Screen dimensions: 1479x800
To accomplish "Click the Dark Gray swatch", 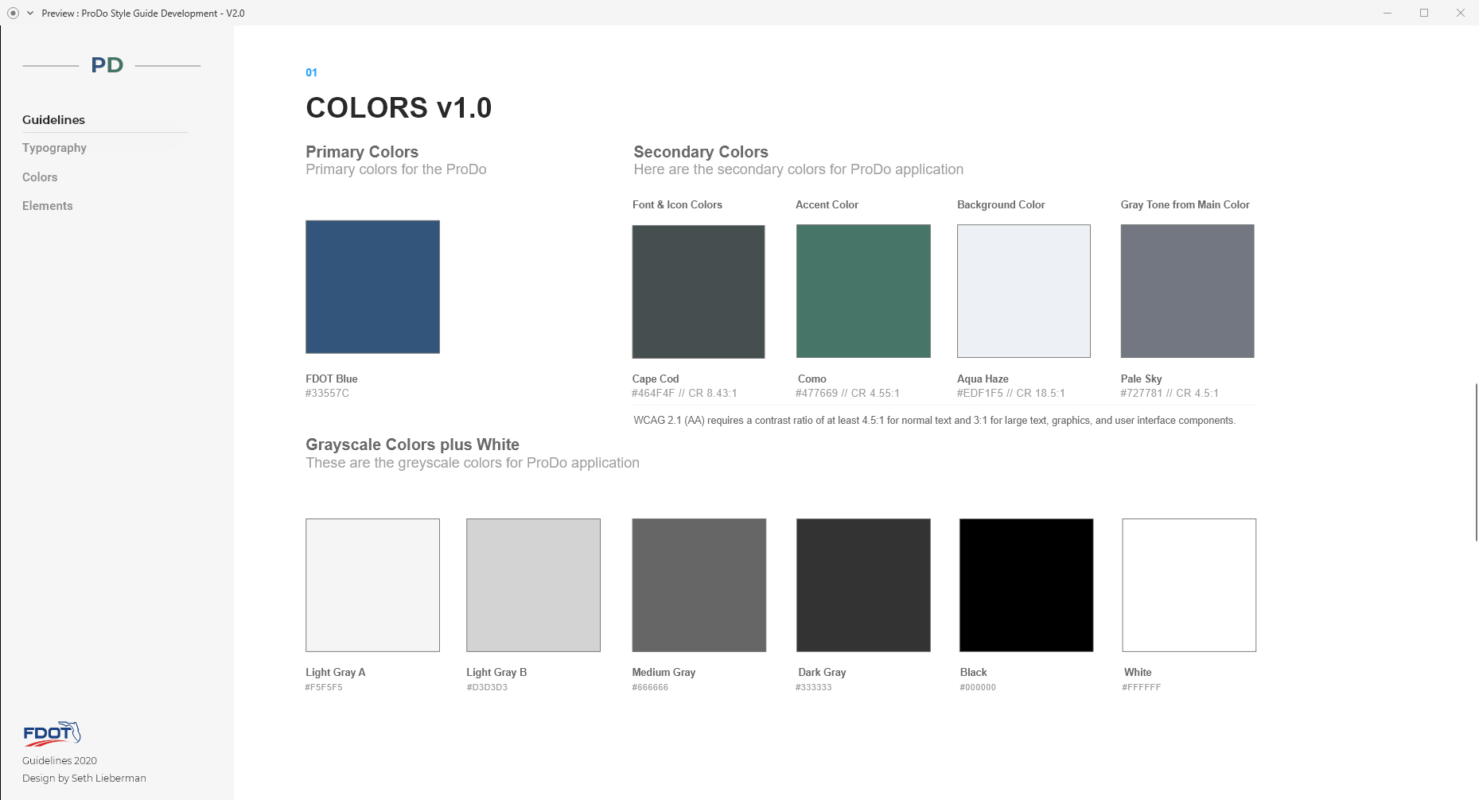I will click(x=863, y=585).
